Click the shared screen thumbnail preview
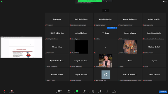Screen dimensions: 168x94 (22, 47)
